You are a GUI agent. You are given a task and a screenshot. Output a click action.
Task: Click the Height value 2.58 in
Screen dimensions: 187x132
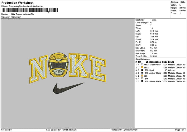182,8
